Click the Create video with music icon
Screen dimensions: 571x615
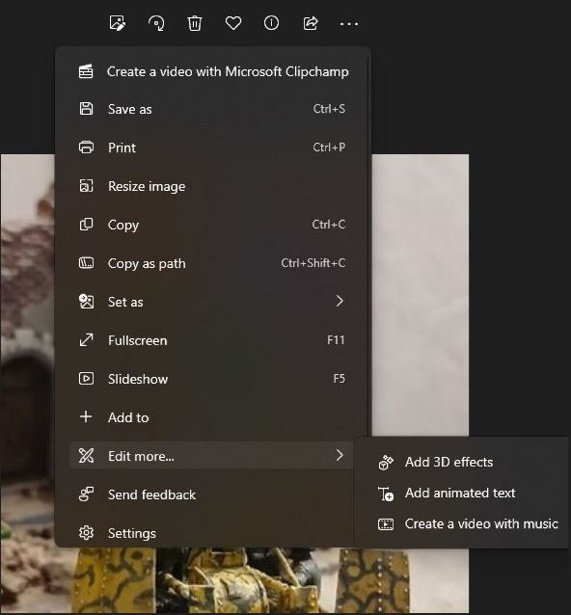coord(386,524)
